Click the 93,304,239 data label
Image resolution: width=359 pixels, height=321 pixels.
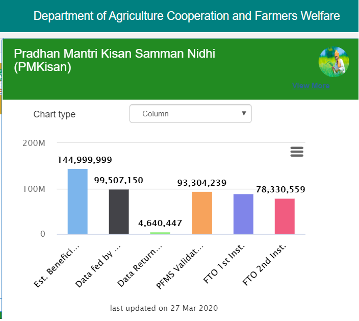(202, 183)
